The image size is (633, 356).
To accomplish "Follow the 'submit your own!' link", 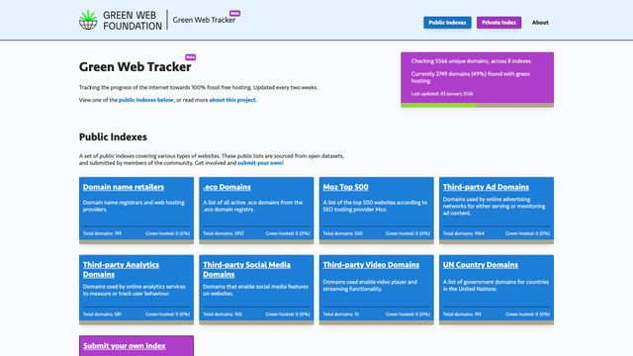I will tap(260, 163).
